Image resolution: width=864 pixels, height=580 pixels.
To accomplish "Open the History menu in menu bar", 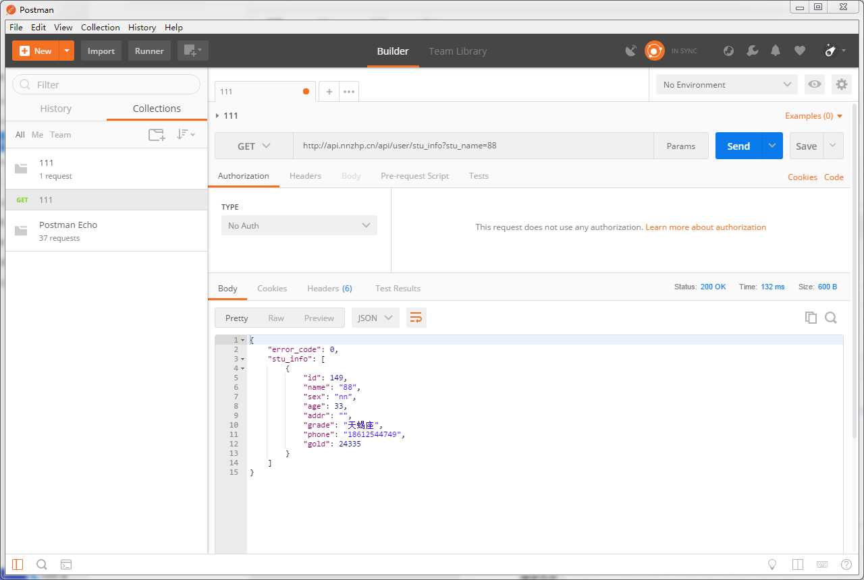I will point(142,27).
